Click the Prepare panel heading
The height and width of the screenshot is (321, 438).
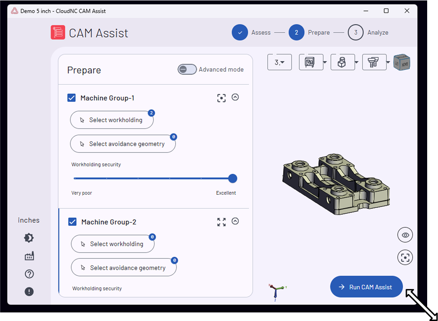pos(84,70)
